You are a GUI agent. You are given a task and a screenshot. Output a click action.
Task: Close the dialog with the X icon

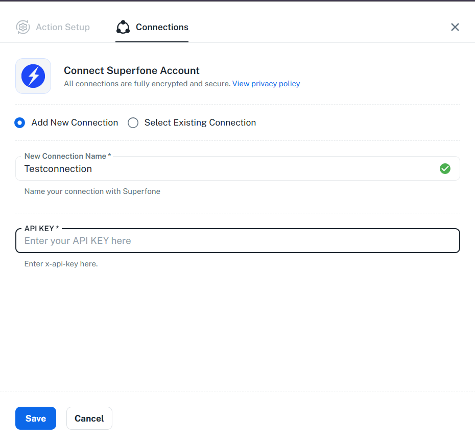pyautogui.click(x=455, y=27)
